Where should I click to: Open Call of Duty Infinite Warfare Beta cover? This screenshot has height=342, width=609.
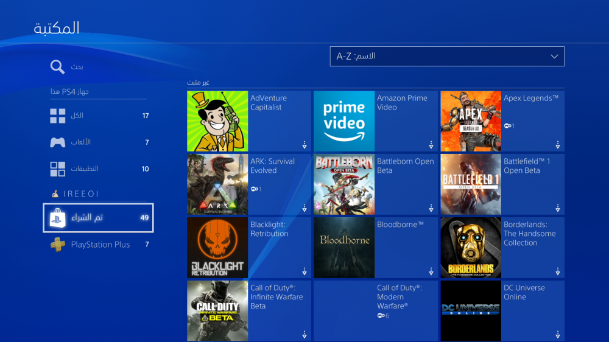pos(217,311)
